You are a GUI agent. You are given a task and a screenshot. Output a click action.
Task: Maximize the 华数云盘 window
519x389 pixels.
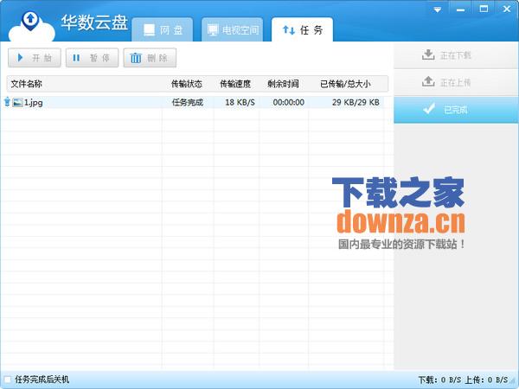(x=484, y=9)
